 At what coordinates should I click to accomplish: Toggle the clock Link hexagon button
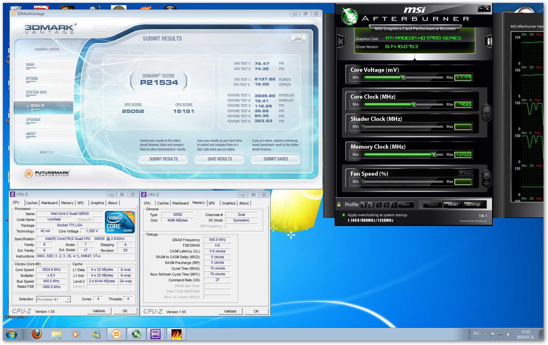[x=487, y=113]
